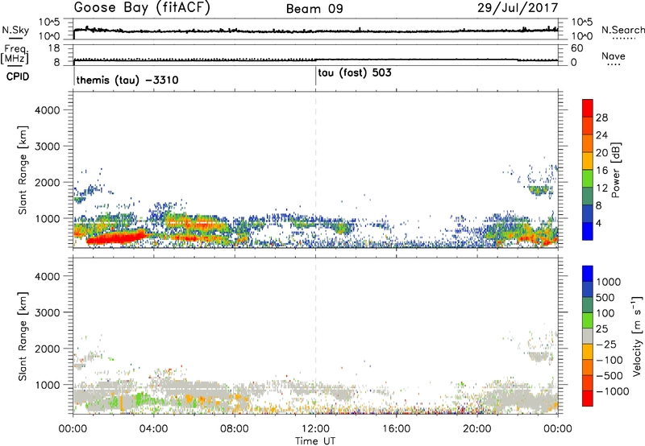Click the 'Velocity [m s-1]' colorbar label

click(637, 336)
